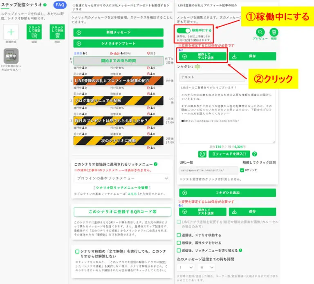The width and height of the screenshot is (314, 284).
Task: Open 次のシナリオに移動 step
Action: tap(118, 141)
